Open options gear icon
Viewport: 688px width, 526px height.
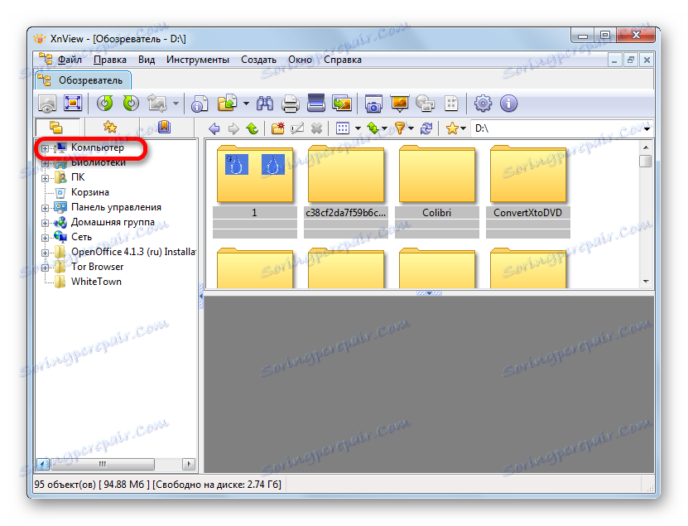click(x=483, y=104)
